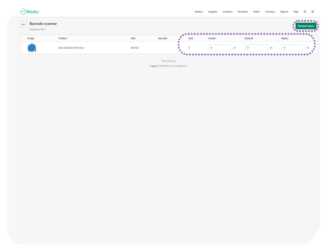Screen dimensions: 331x248
Task: Click All next to Accept field
Action: pos(234,48)
